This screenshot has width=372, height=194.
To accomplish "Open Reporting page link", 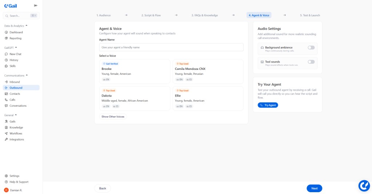I will (15, 38).
